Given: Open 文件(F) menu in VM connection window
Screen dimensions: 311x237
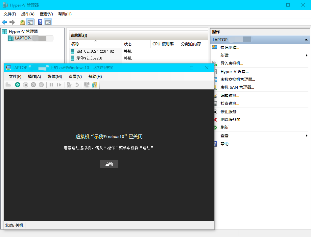Looking at the screenshot, I should coord(15,77).
